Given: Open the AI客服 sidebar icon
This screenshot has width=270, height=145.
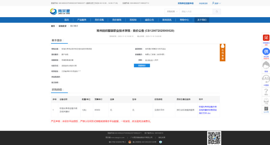Looking at the screenshot, I should [266, 79].
